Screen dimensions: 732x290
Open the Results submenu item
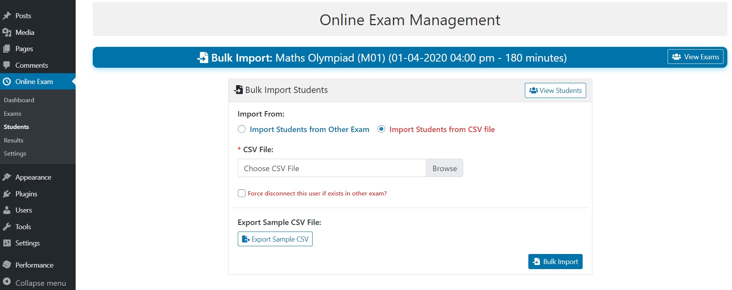pos(14,140)
